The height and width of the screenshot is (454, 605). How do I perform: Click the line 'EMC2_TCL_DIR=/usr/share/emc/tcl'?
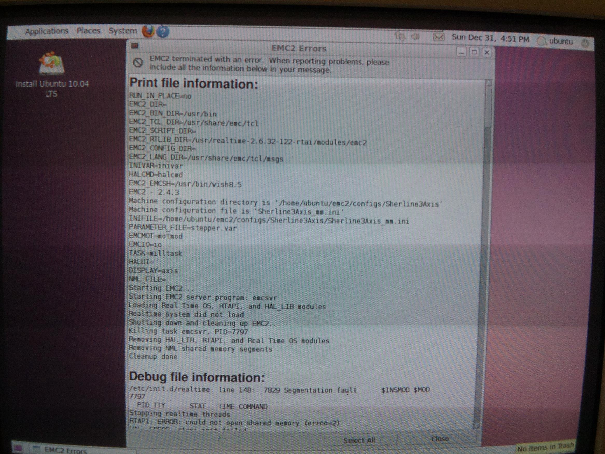pos(194,122)
